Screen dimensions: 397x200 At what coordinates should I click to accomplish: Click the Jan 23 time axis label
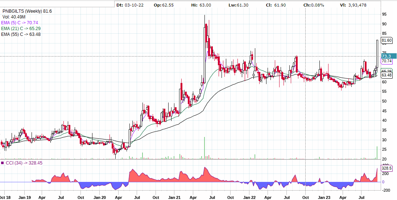[x=324, y=197]
